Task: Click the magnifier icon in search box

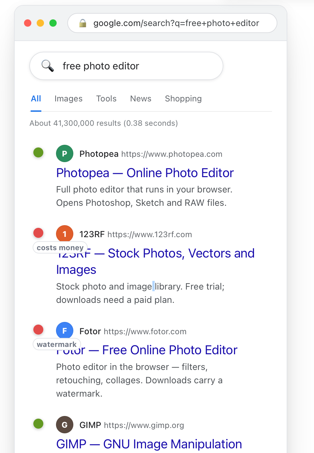Action: tap(48, 66)
